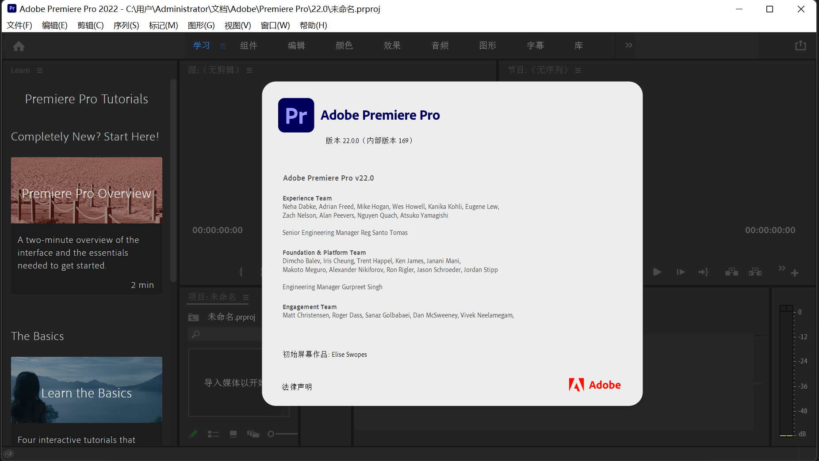Go to the Home screen icon
Screen dimensions: 819x461
(19, 46)
